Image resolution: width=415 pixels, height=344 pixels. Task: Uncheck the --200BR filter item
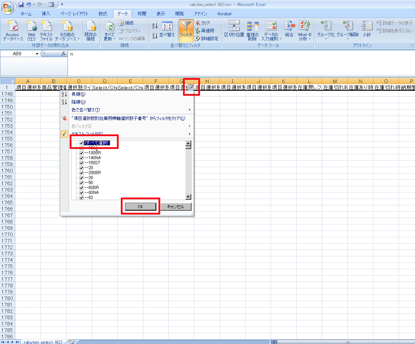click(81, 172)
